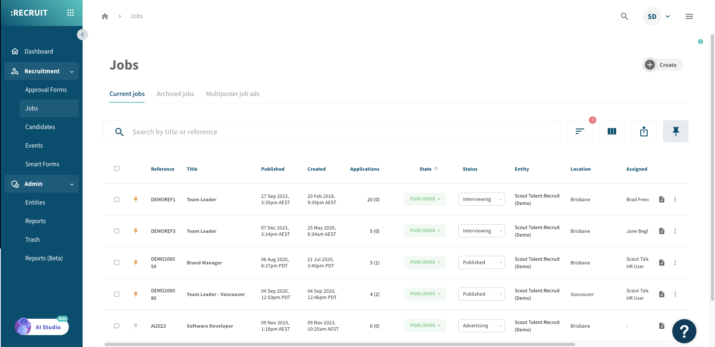The height and width of the screenshot is (347, 715).
Task: Click the filter icon with red badge
Action: [580, 131]
